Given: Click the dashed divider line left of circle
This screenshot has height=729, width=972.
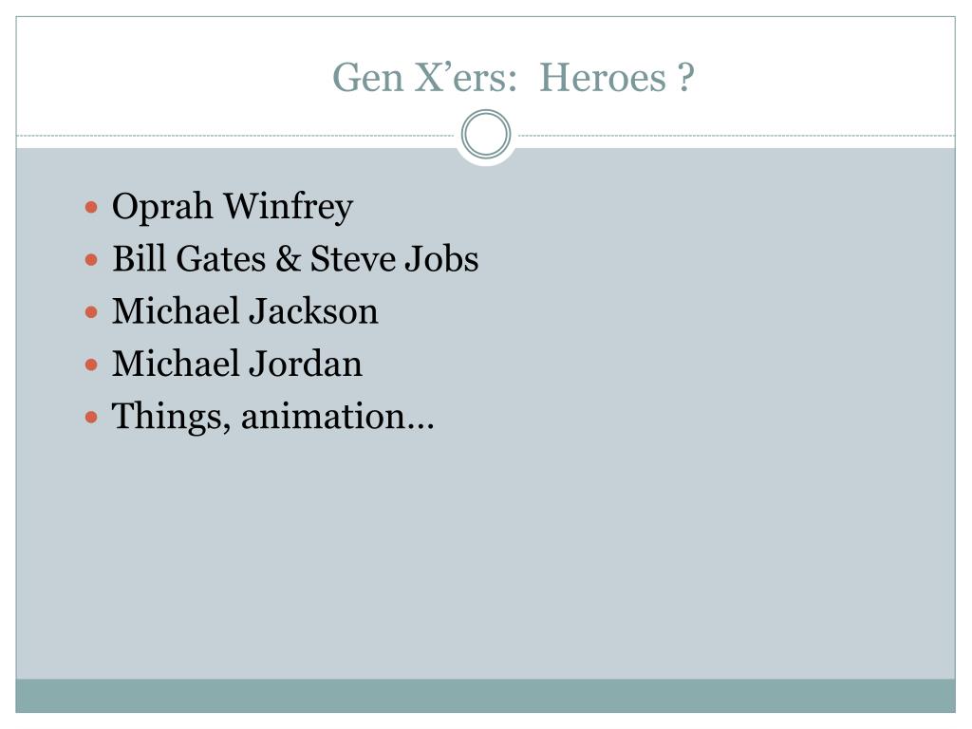Looking at the screenshot, I should click(x=235, y=136).
